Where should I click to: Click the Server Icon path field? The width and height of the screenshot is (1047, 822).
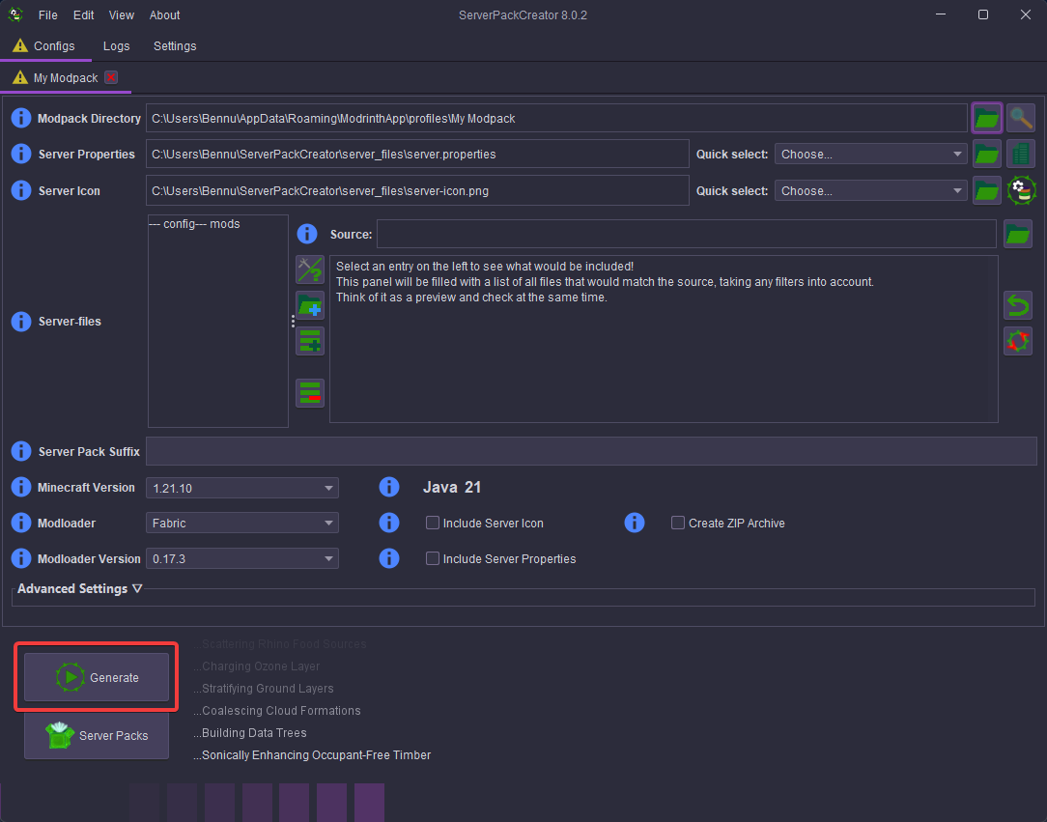click(x=417, y=191)
